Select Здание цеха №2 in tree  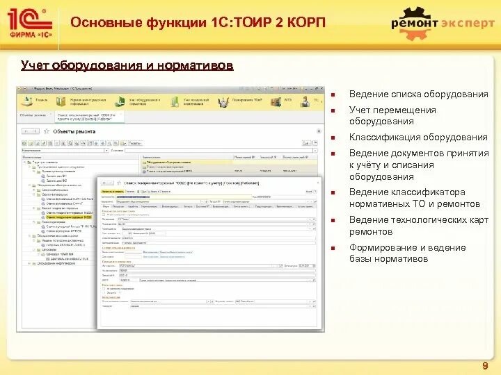(x=56, y=181)
